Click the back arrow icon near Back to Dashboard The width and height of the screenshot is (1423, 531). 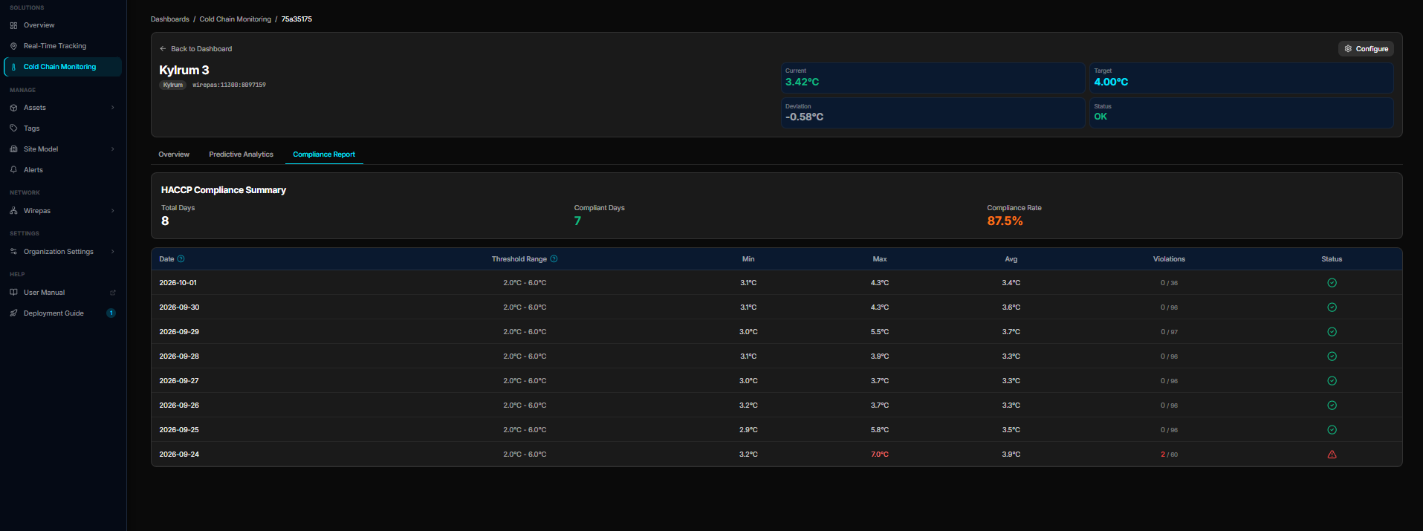click(x=163, y=49)
